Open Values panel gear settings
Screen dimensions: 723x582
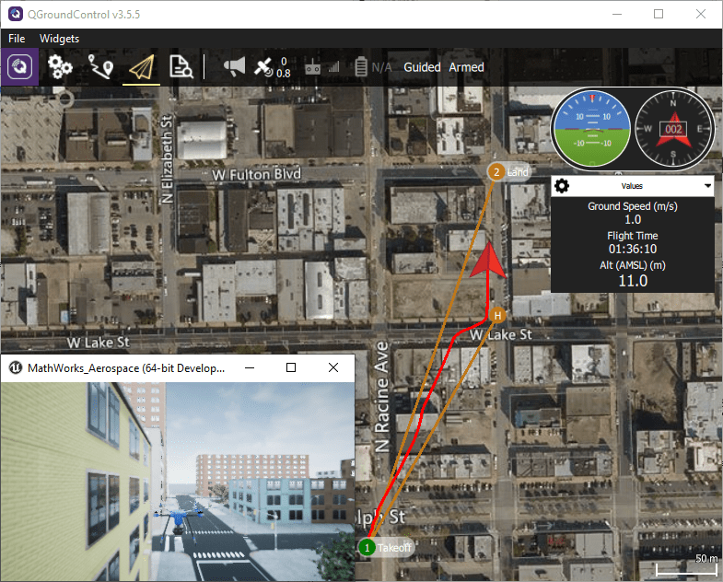tap(562, 186)
